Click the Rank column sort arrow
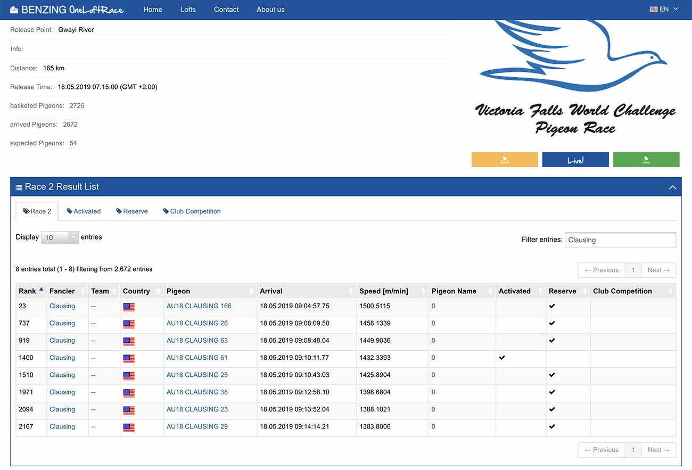This screenshot has width=692, height=470. click(x=41, y=290)
